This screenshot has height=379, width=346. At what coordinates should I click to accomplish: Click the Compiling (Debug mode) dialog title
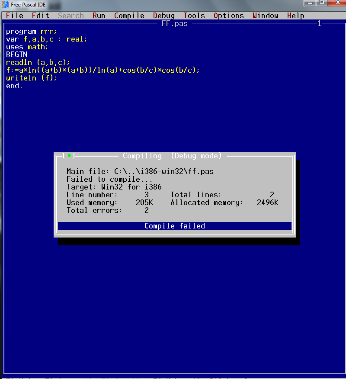coord(172,156)
